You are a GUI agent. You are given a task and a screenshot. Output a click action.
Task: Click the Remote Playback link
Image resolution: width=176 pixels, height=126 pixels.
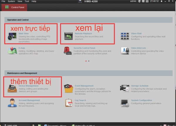[83, 33]
